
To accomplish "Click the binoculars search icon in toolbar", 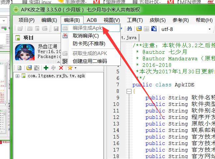I will (129, 29).
